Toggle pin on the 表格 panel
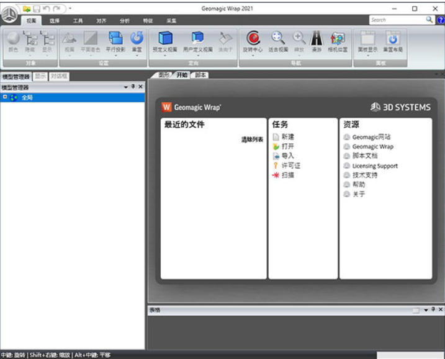445x359 pixels. pyautogui.click(x=433, y=309)
